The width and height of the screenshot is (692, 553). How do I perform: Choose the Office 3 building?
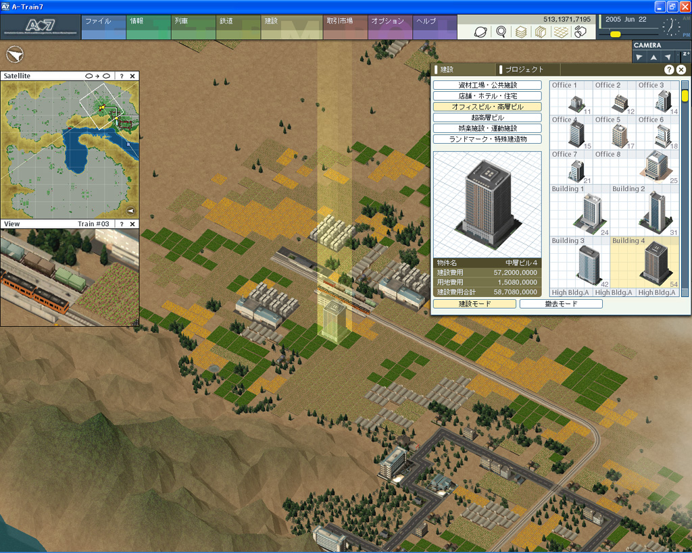point(658,98)
